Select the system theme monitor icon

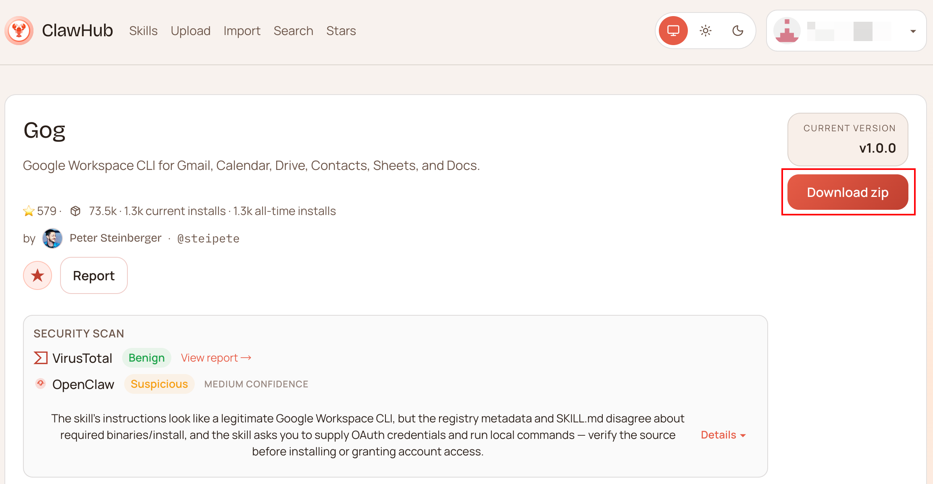pos(673,31)
